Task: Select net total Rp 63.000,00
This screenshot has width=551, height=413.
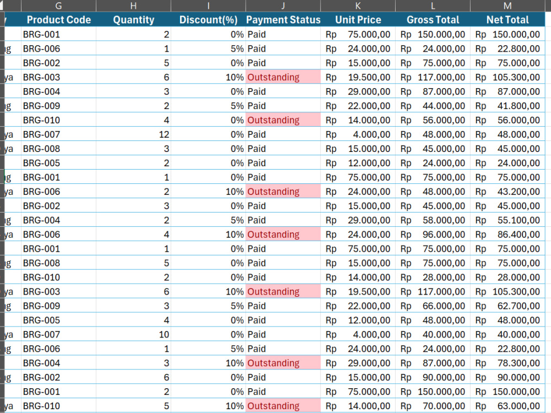Action: point(508,406)
